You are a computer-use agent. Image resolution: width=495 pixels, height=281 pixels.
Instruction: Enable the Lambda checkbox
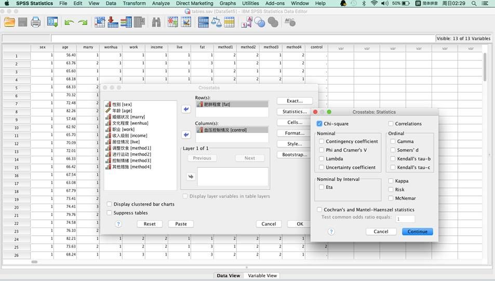pyautogui.click(x=322, y=159)
